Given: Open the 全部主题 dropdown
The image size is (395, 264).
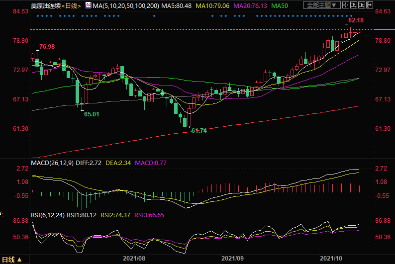Looking at the screenshot, I should (321, 5).
